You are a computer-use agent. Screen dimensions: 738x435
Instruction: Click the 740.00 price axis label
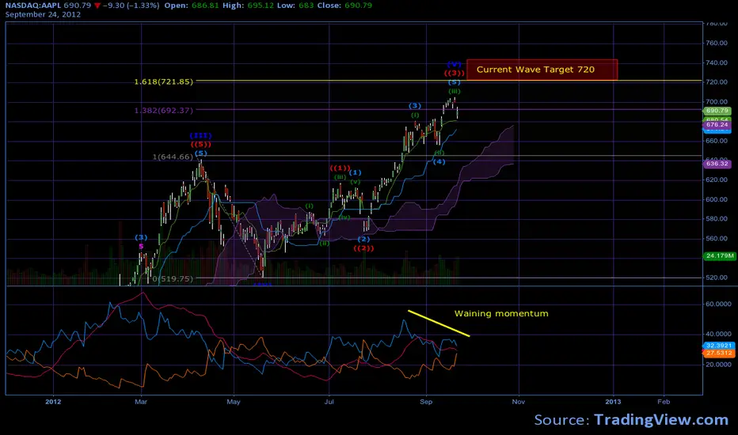coord(717,62)
